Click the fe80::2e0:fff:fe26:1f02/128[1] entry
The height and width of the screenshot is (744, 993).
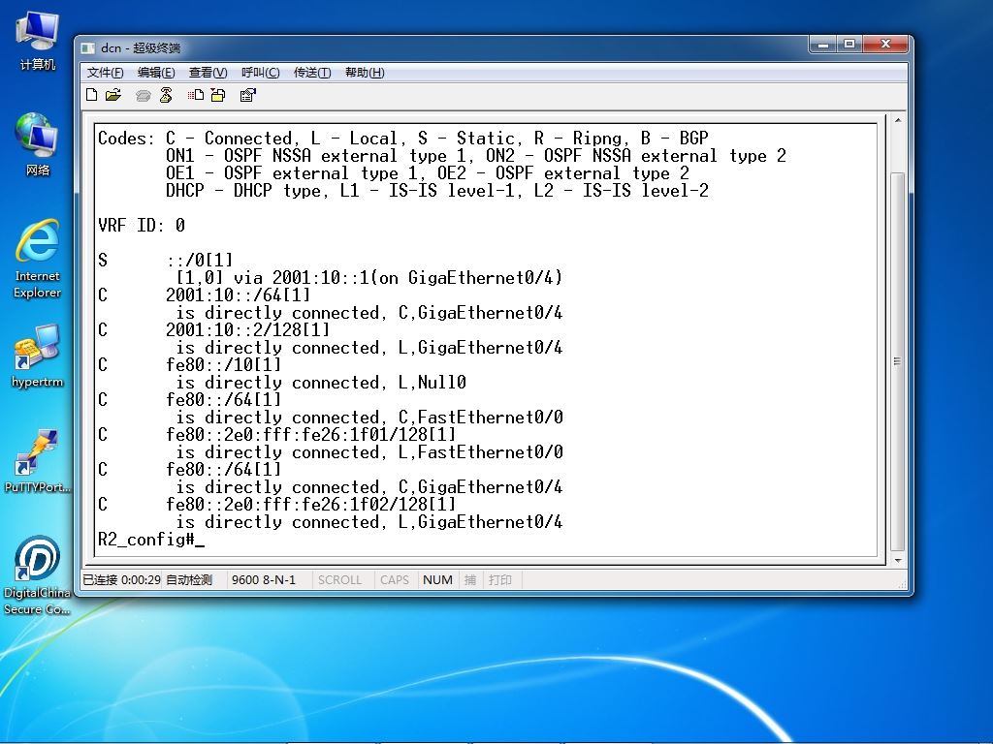pos(311,504)
